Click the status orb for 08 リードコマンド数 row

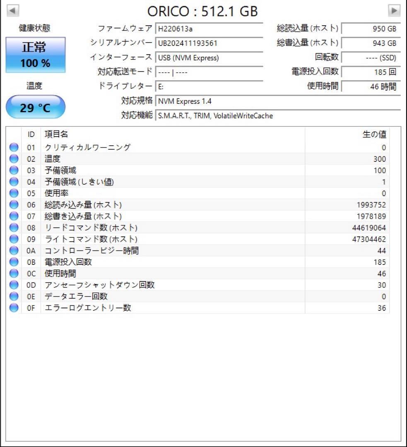pos(14,228)
